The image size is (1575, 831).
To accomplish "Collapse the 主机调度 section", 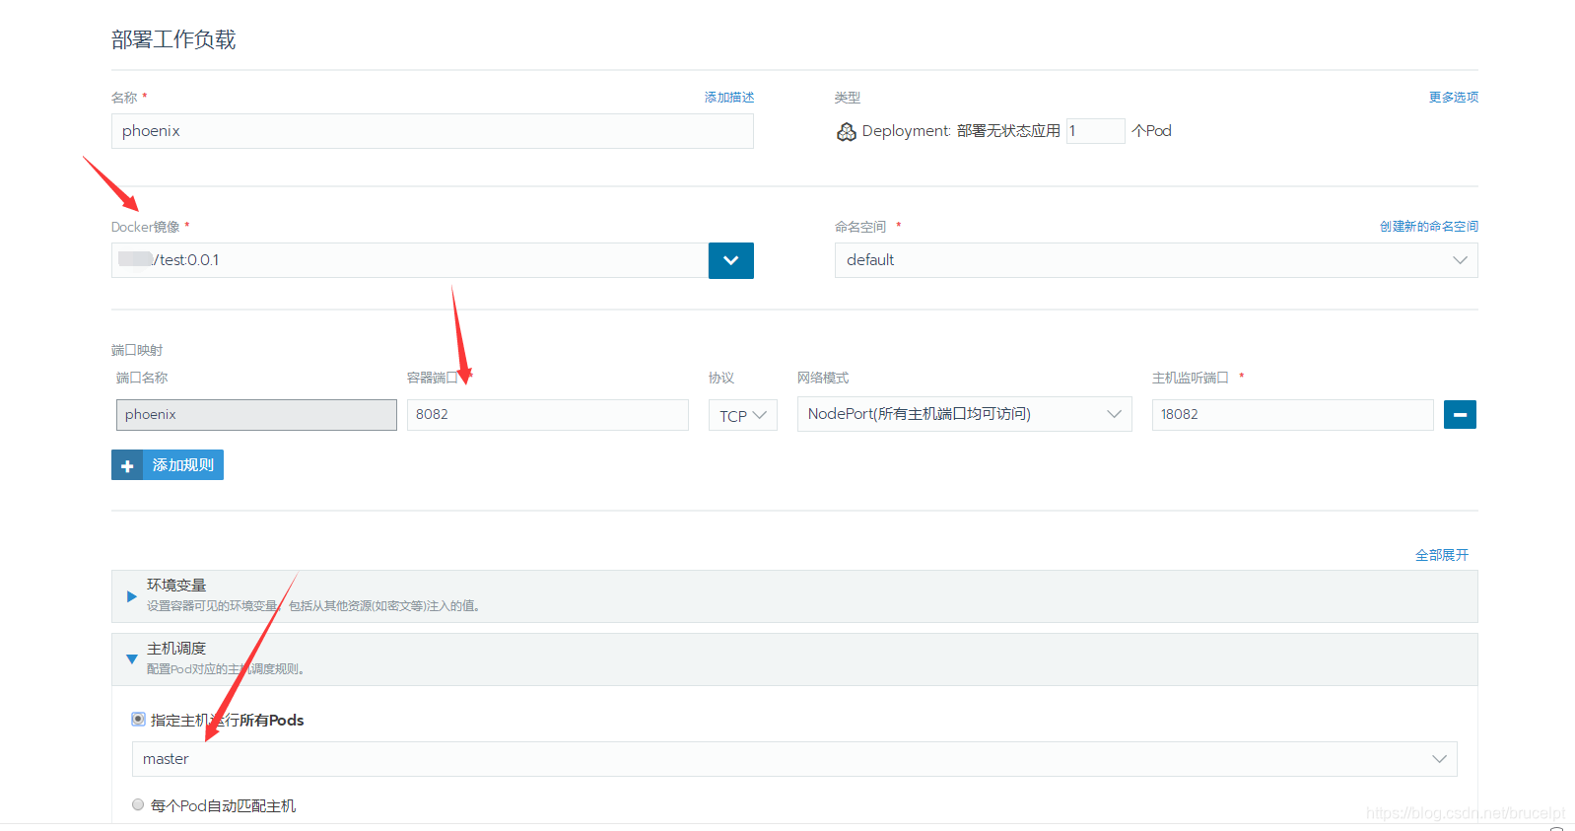I will (x=132, y=659).
